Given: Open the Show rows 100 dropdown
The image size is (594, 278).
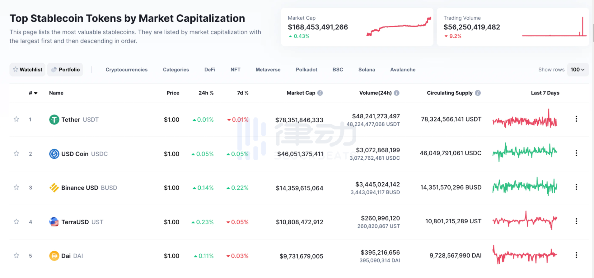Looking at the screenshot, I should click(578, 70).
